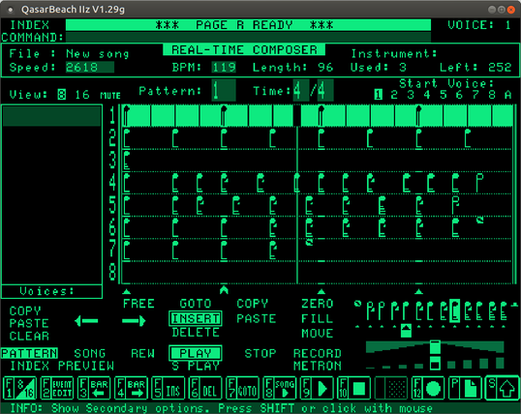Click the S shift arrow key
The width and height of the screenshot is (521, 414).
pyautogui.click(x=502, y=388)
